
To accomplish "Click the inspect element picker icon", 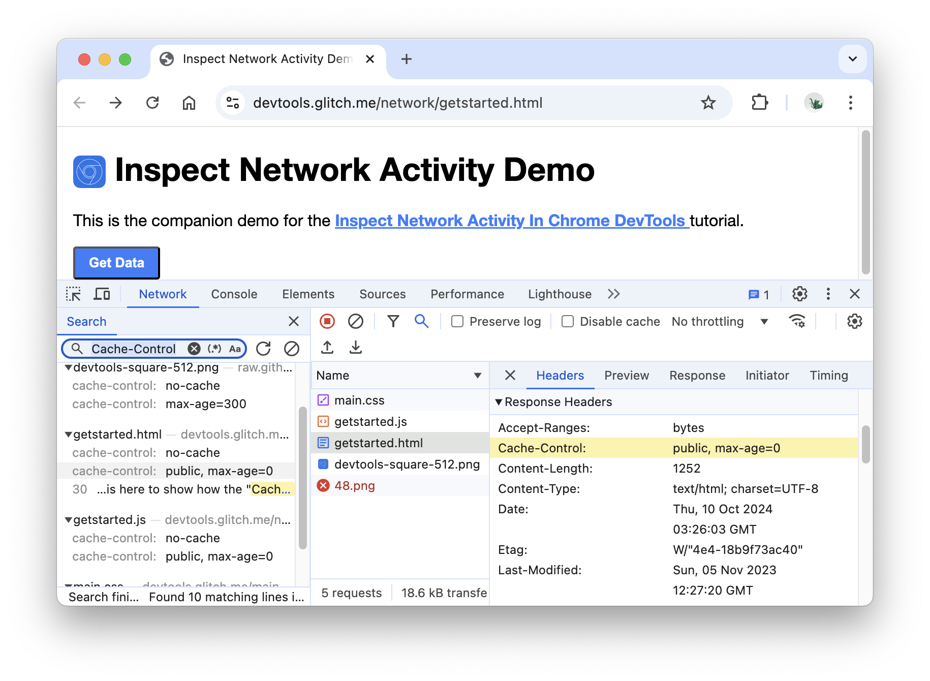I will (73, 294).
